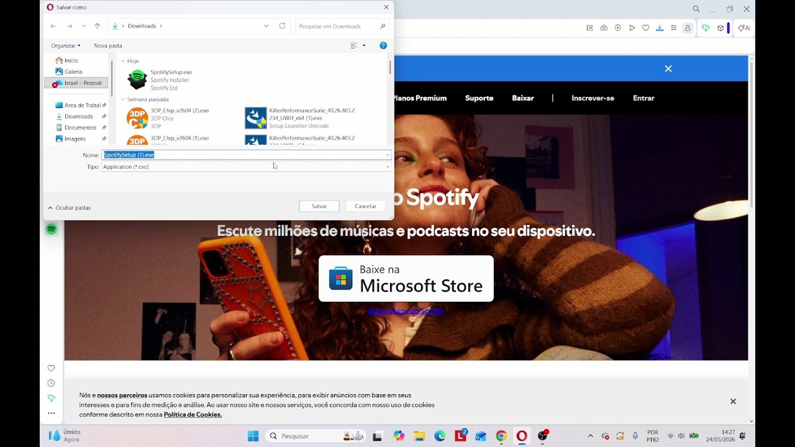Open Opera downloads toolbar icon
This screenshot has height=447, width=795.
point(660,28)
